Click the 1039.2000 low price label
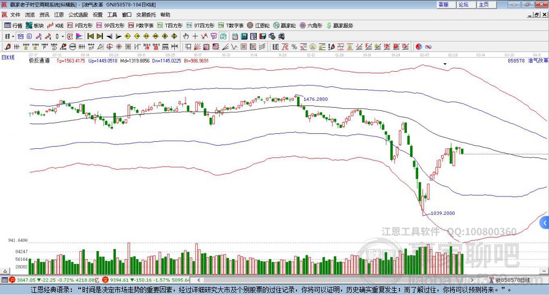Viewport: 549px width, 295px height. tap(442, 213)
